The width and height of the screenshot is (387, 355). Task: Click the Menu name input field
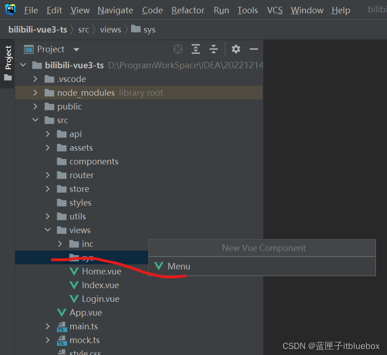click(x=262, y=266)
